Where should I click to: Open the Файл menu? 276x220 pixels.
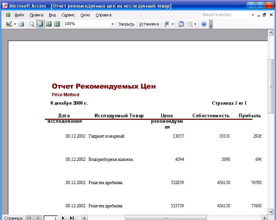[19, 15]
